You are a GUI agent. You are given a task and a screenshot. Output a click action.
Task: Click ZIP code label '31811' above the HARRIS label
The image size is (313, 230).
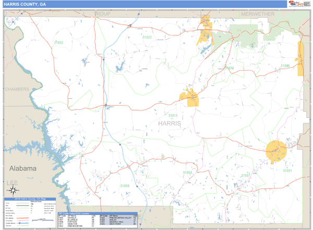pyautogui.click(x=173, y=116)
